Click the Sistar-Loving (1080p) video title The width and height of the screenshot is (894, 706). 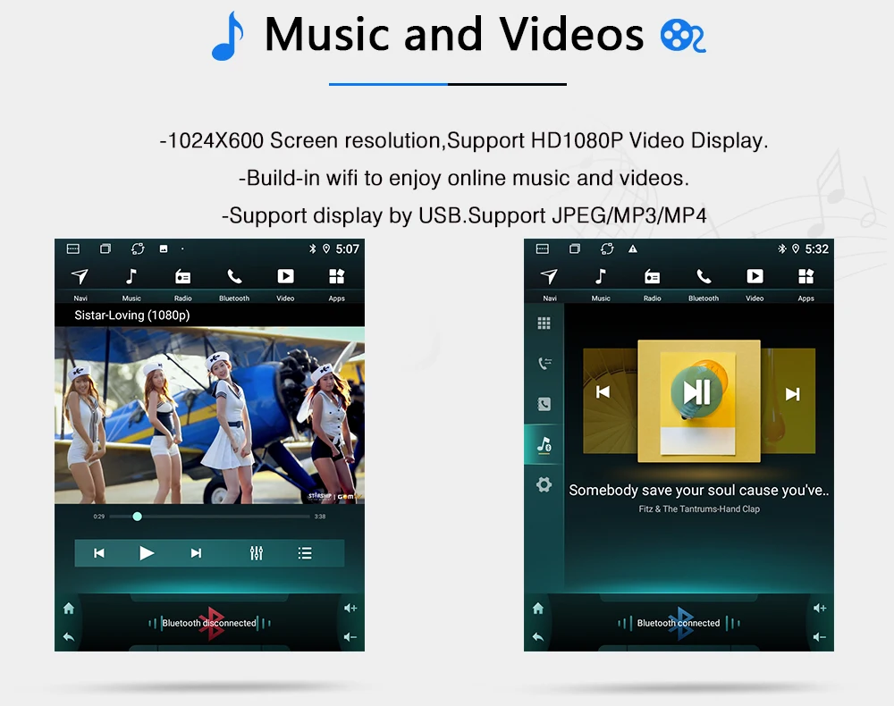pyautogui.click(x=131, y=315)
